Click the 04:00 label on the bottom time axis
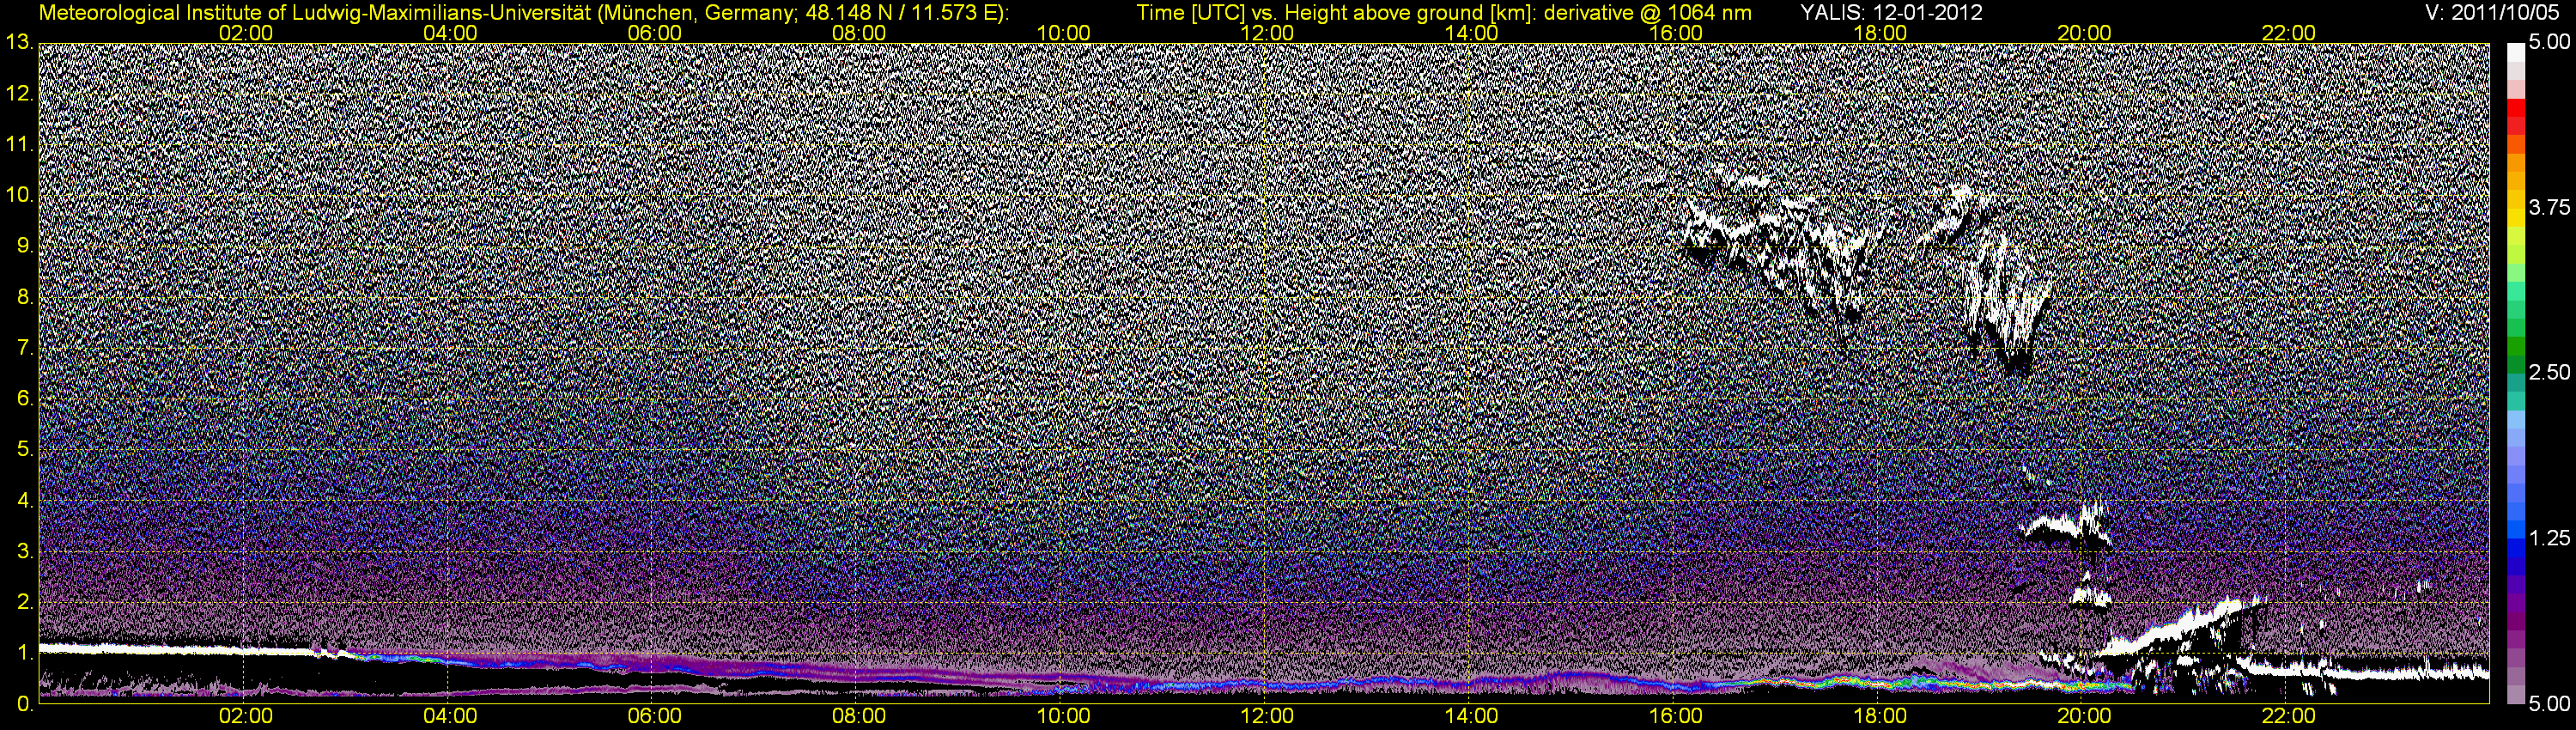Viewport: 2576px width, 730px height. 450,717
